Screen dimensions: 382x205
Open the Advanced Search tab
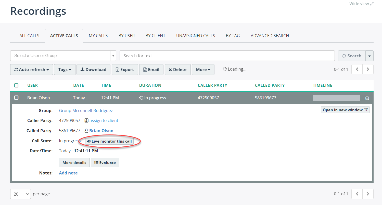270,36
